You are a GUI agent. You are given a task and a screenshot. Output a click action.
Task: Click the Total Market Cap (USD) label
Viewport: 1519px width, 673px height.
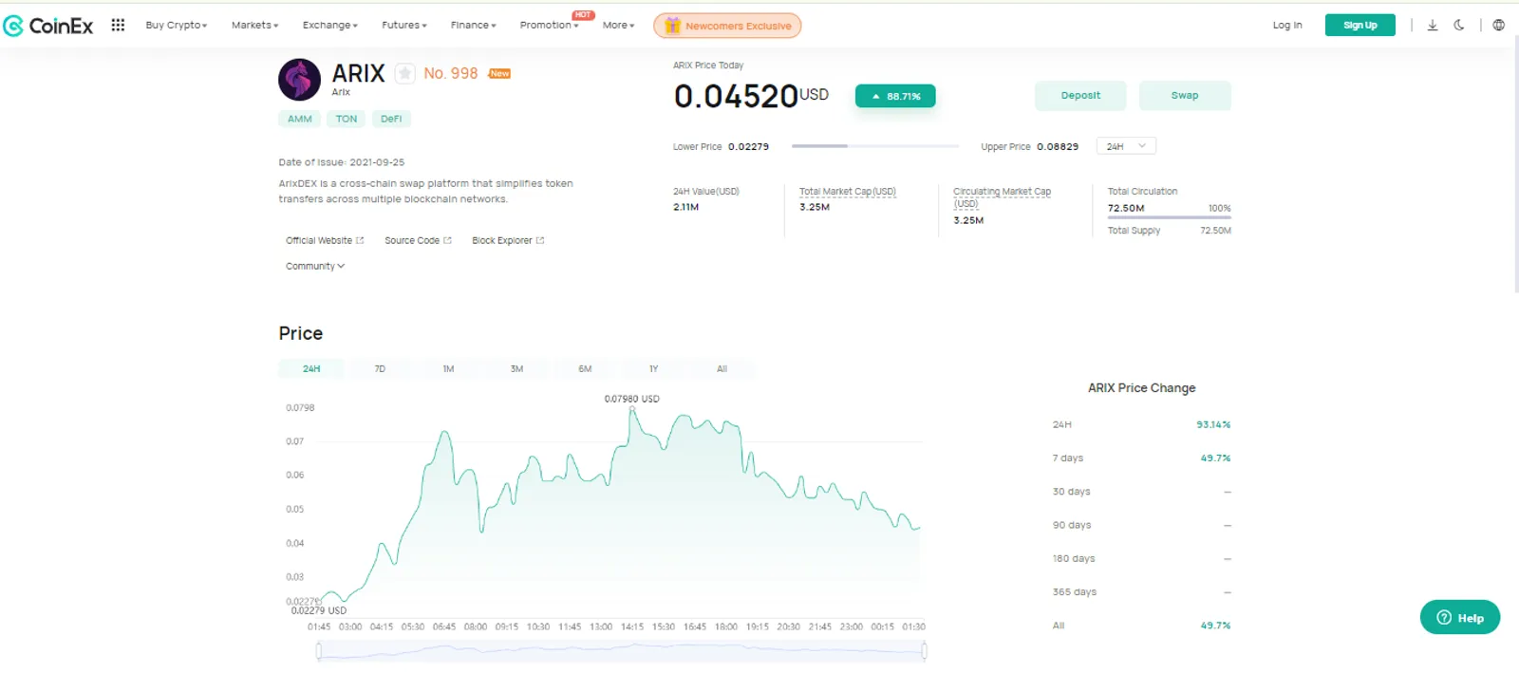click(848, 192)
